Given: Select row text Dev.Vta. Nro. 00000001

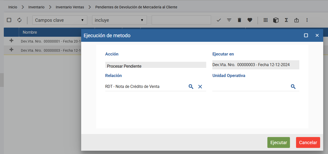Looking at the screenshot, I should (51, 41).
